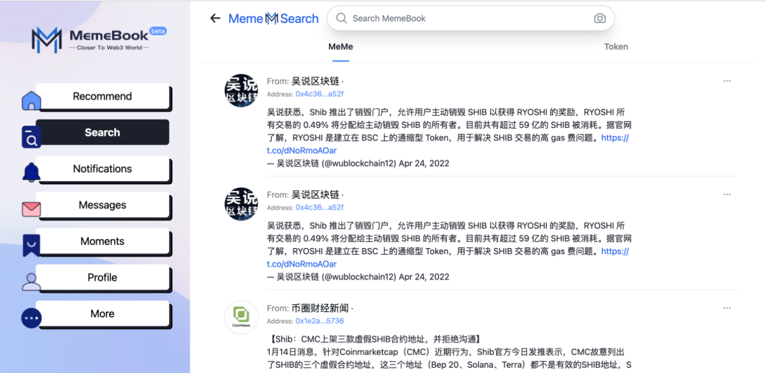Click the camera icon in search bar
This screenshot has width=766, height=373.
click(600, 19)
